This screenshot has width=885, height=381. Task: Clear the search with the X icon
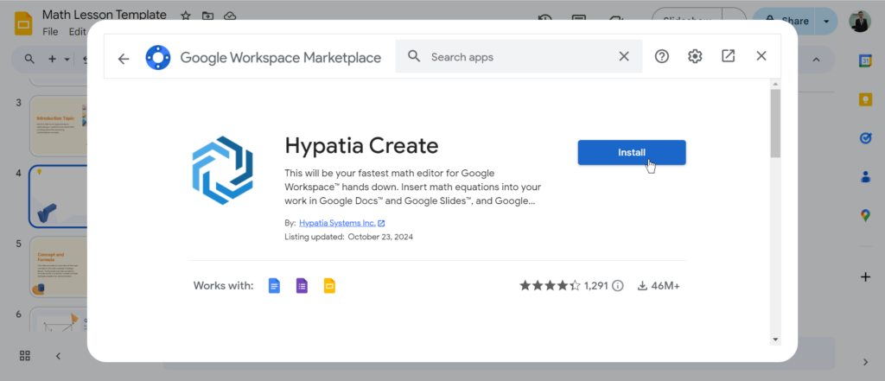[x=624, y=56]
